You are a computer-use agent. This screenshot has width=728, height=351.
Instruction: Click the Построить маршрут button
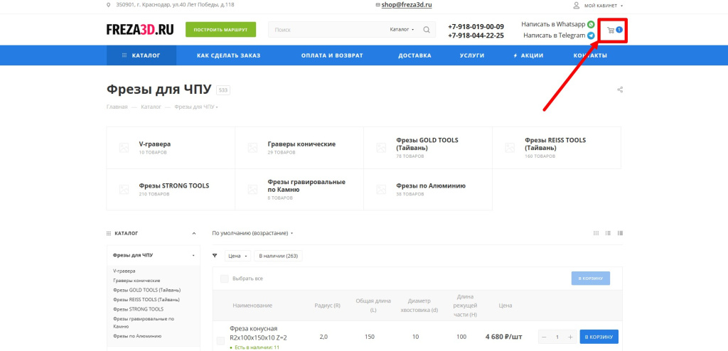(x=220, y=30)
